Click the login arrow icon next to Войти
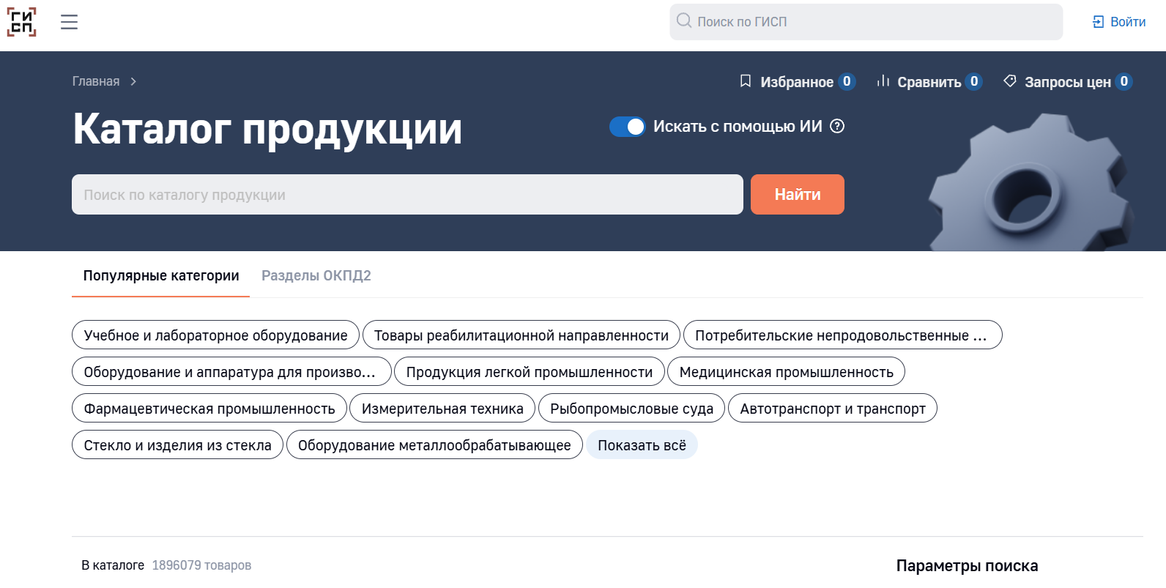This screenshot has width=1166, height=588. click(1098, 22)
